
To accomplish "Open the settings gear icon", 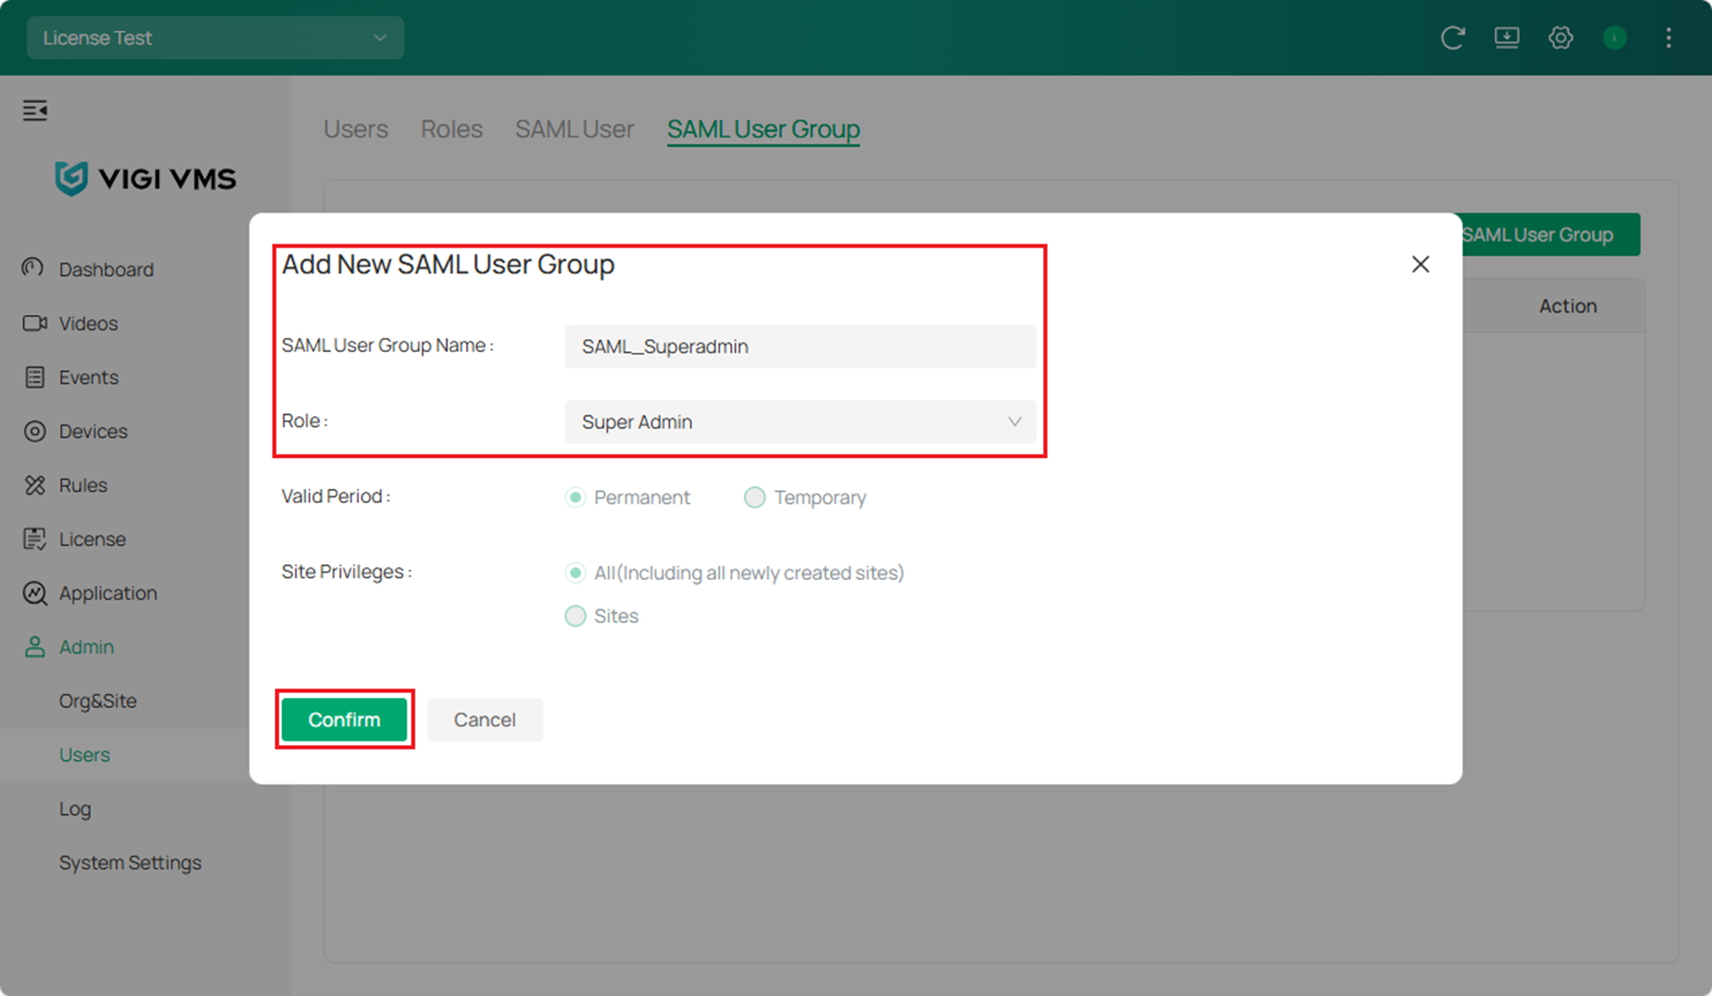I will (1560, 38).
